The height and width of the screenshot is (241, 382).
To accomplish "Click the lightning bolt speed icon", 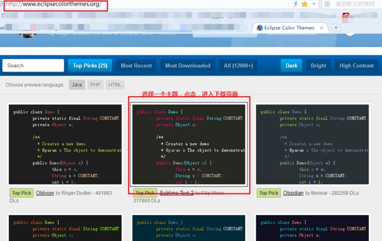I will [x=296, y=4].
